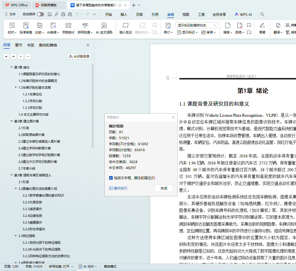The width and height of the screenshot is (296, 271).
Task: Collapse 1.3车牌识别的基本流程 node
Action: tap(16, 87)
